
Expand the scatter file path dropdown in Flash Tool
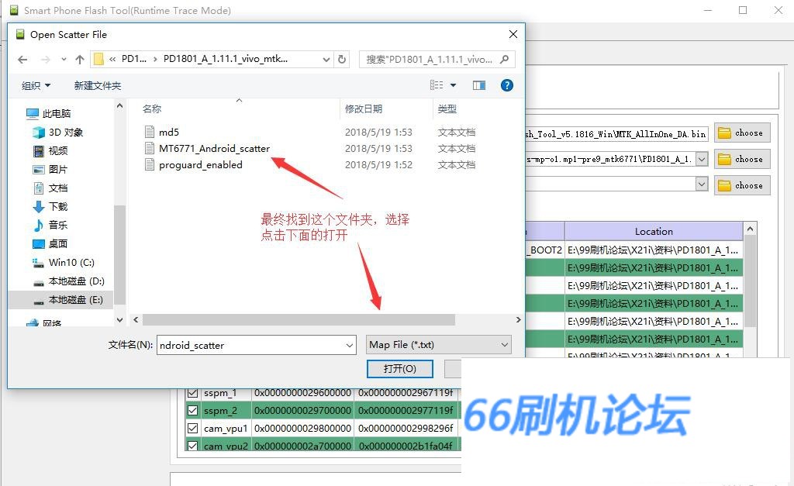702,159
